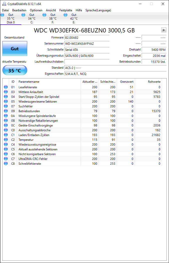Click the raw value 21682
Screen dimensions: 169x263
click(156, 135)
